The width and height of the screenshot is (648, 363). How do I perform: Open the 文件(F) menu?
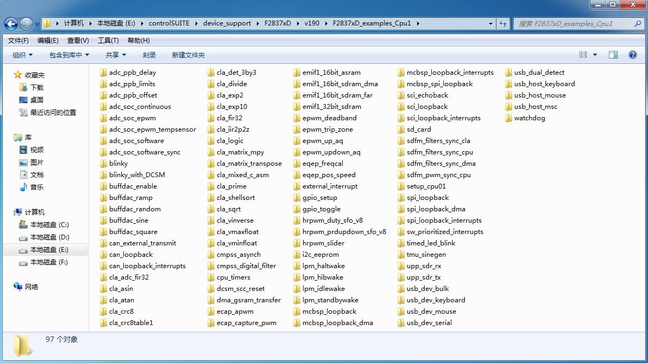tap(18, 41)
